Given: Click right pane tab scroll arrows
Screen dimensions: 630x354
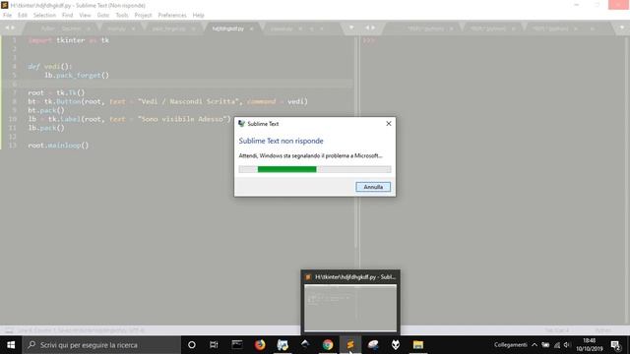Looking at the screenshot, I should pyautogui.click(x=370, y=28).
